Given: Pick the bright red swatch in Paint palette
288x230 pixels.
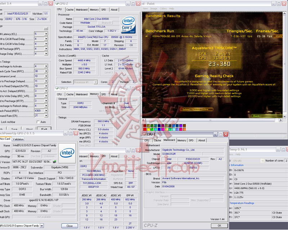Looking at the screenshot, I should 145,129.
